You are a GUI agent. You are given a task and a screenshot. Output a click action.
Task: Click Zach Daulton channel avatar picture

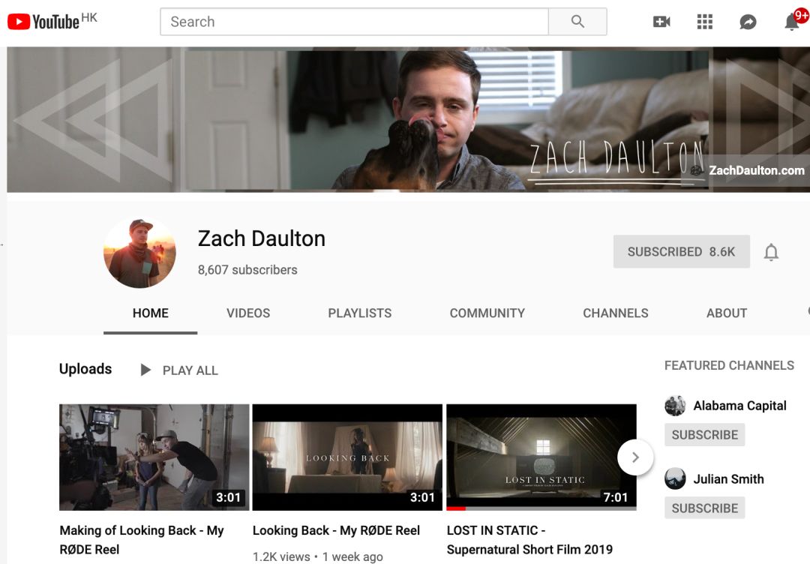tap(139, 253)
